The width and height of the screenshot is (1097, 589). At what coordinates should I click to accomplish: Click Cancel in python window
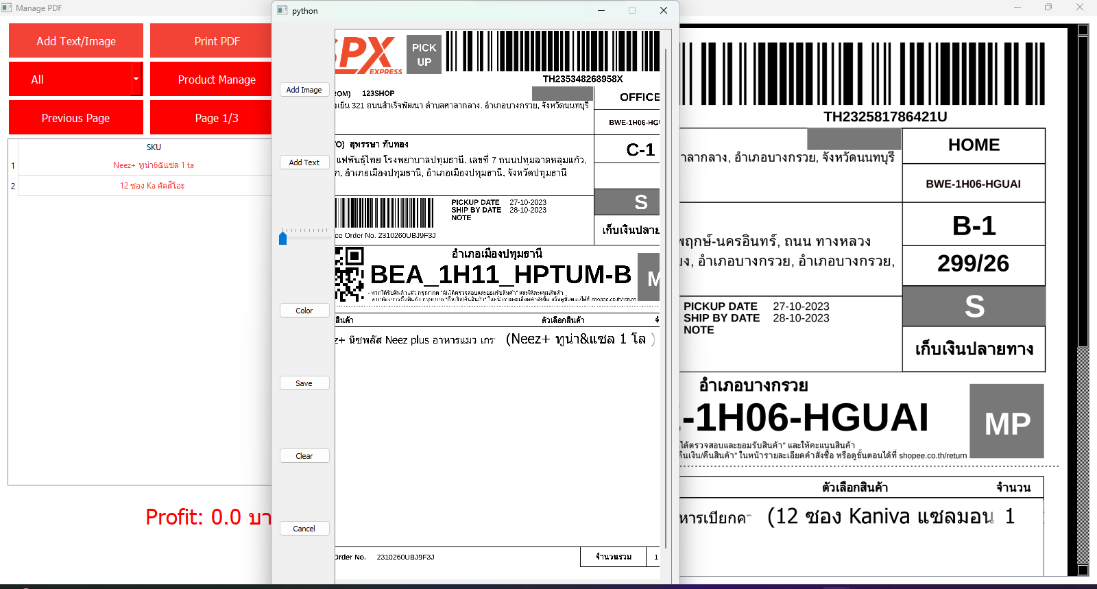[x=304, y=529]
